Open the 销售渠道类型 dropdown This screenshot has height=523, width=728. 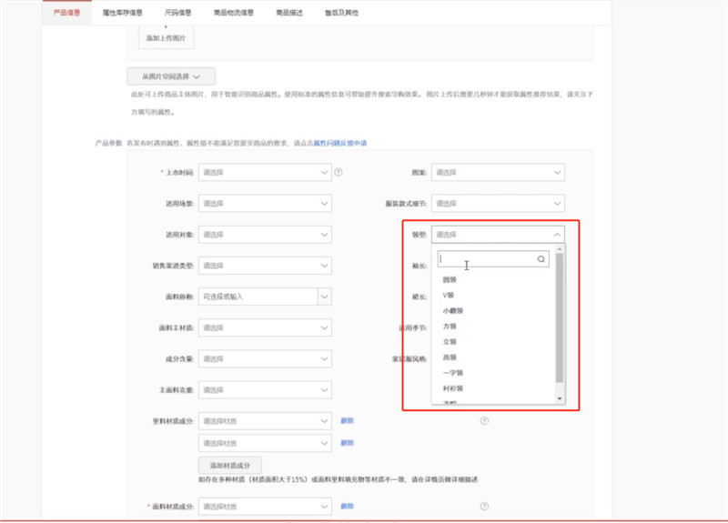[265, 266]
